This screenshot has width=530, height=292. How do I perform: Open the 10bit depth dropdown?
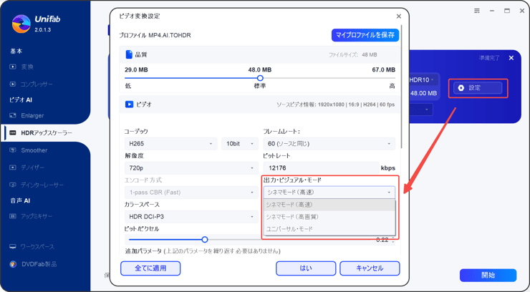click(240, 144)
